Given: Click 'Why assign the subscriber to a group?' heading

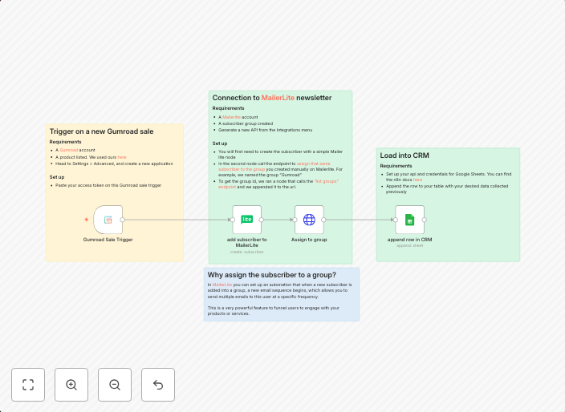Looking at the screenshot, I should point(272,275).
